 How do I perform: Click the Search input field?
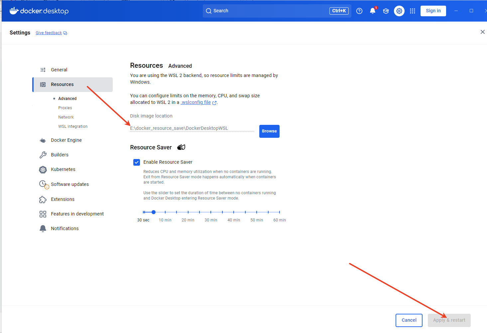tap(277, 11)
